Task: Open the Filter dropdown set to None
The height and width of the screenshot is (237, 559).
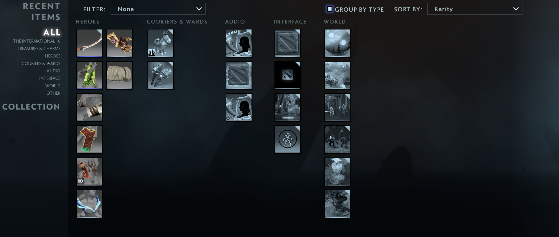Action: click(158, 9)
